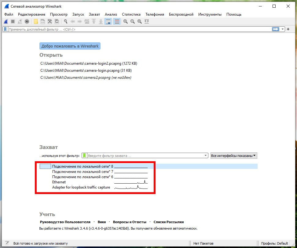Go back in packet history arrow
The image size is (297, 248).
(x=73, y=21)
